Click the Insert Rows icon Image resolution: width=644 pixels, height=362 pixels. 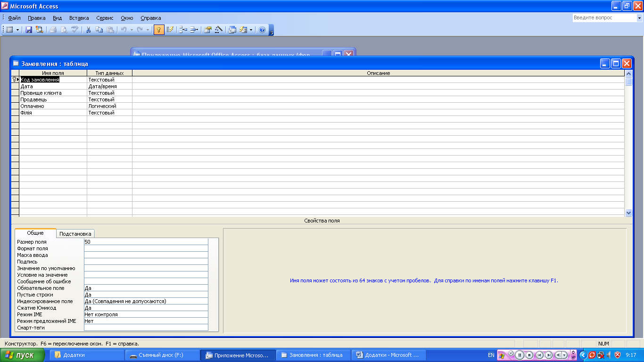(x=183, y=30)
